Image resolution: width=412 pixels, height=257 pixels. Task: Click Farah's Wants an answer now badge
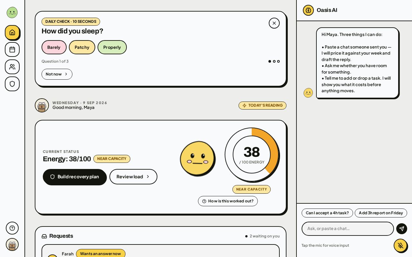pos(101,254)
